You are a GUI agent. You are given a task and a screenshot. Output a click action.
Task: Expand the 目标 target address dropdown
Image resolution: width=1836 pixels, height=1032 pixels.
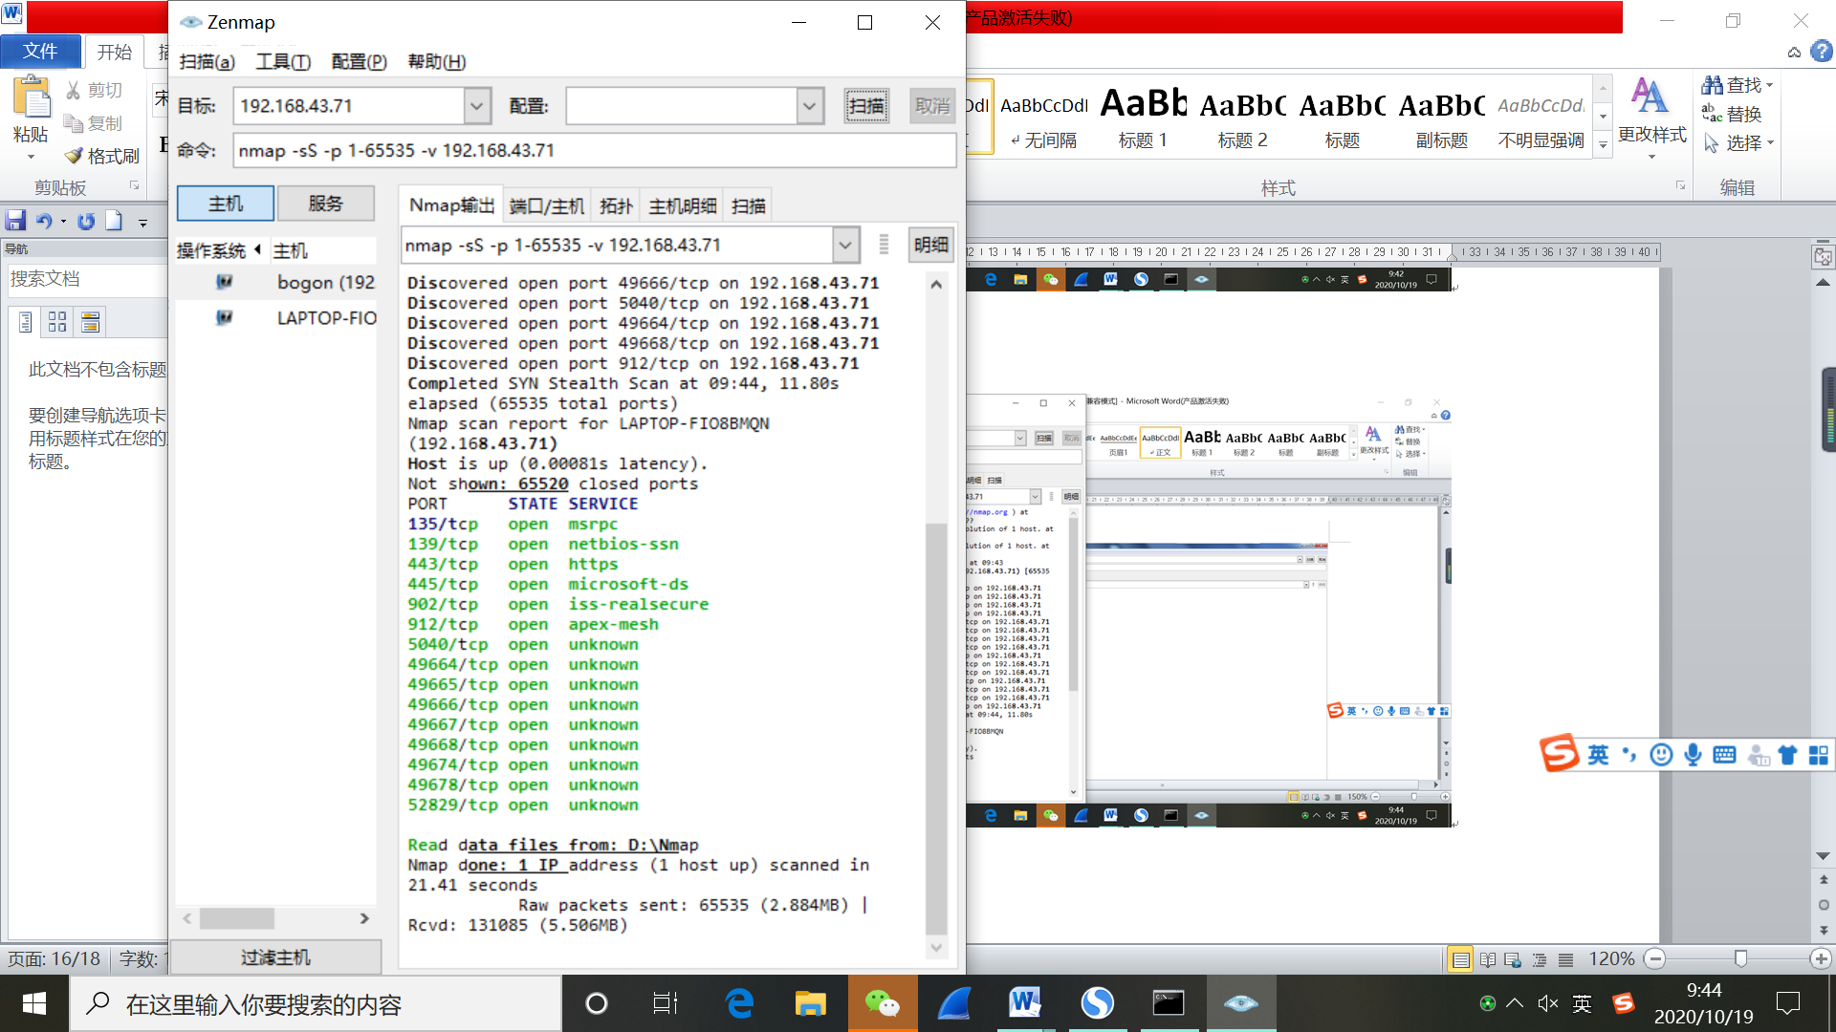[477, 106]
